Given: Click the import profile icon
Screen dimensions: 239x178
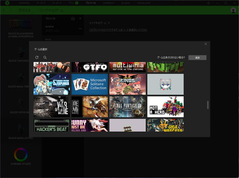Looking at the screenshot, I should tap(73, 19).
